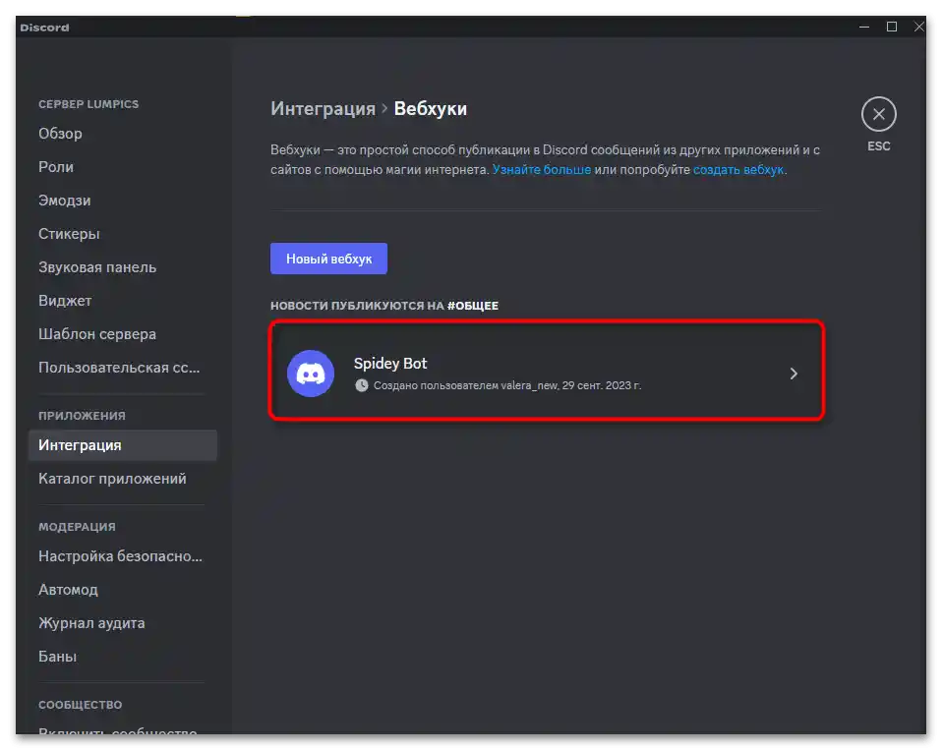This screenshot has height=750, width=942.
Task: Select Каталог приложений in sidebar
Action: click(112, 479)
